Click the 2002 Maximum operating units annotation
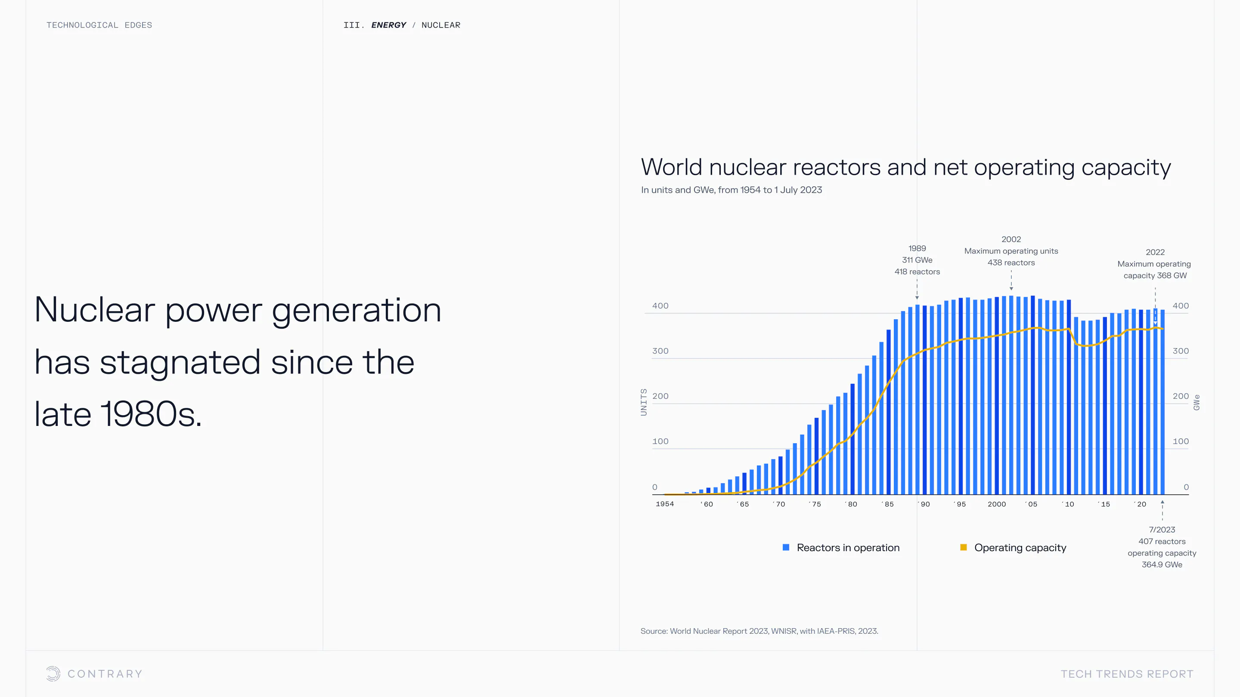 coord(1011,250)
